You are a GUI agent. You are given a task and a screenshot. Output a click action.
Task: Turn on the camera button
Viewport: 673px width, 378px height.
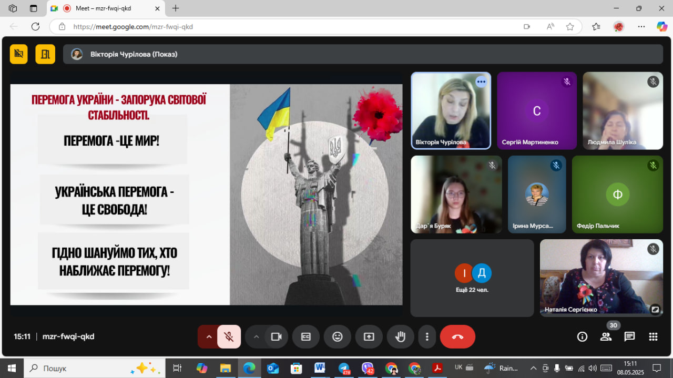(x=276, y=337)
